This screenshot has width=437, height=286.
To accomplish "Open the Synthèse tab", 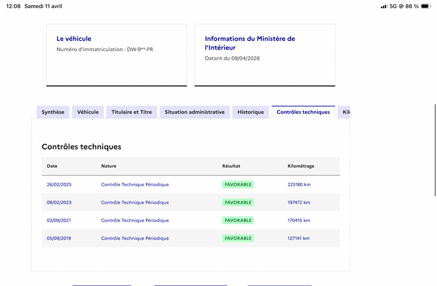I will coord(53,112).
